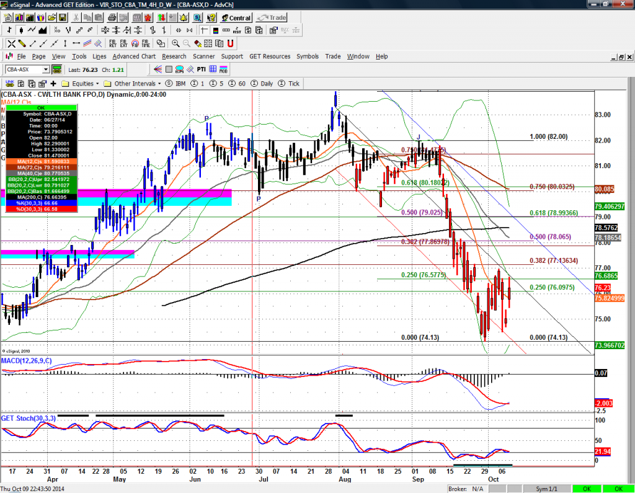Click the PTI indicator icon
Screen dimensions: 635x493
(x=201, y=69)
